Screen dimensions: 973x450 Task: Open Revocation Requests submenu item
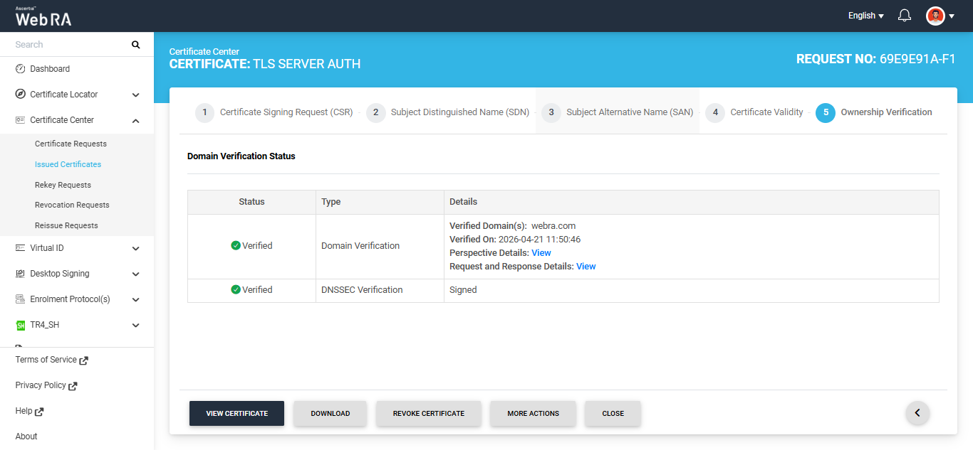pos(72,205)
